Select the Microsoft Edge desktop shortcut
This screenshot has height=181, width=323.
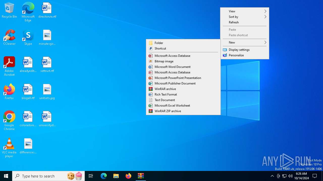(28, 12)
